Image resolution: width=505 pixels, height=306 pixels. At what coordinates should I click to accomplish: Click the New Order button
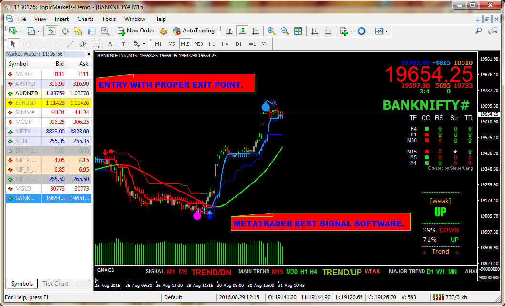pos(136,31)
